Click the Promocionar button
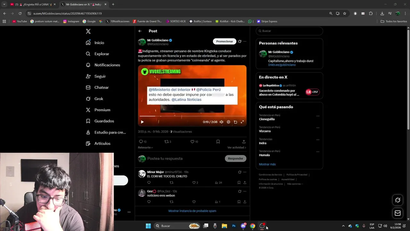This screenshot has width=410, height=231. (225, 41)
